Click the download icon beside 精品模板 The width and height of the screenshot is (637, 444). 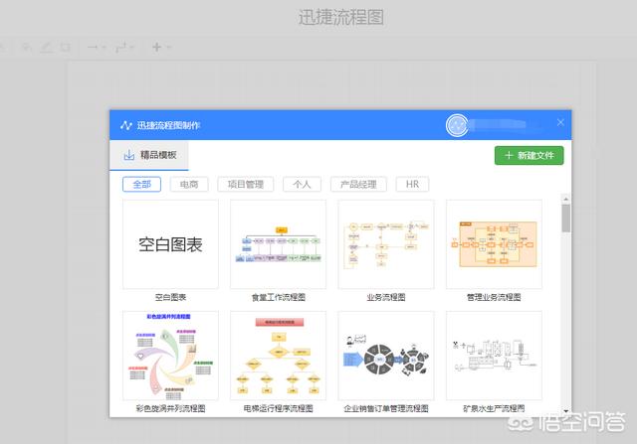(128, 155)
